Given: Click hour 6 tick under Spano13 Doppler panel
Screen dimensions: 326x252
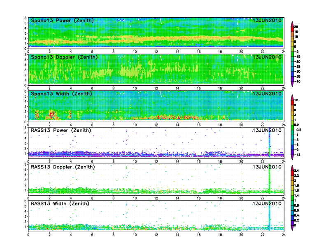Looking at the screenshot, I should click(x=92, y=89).
